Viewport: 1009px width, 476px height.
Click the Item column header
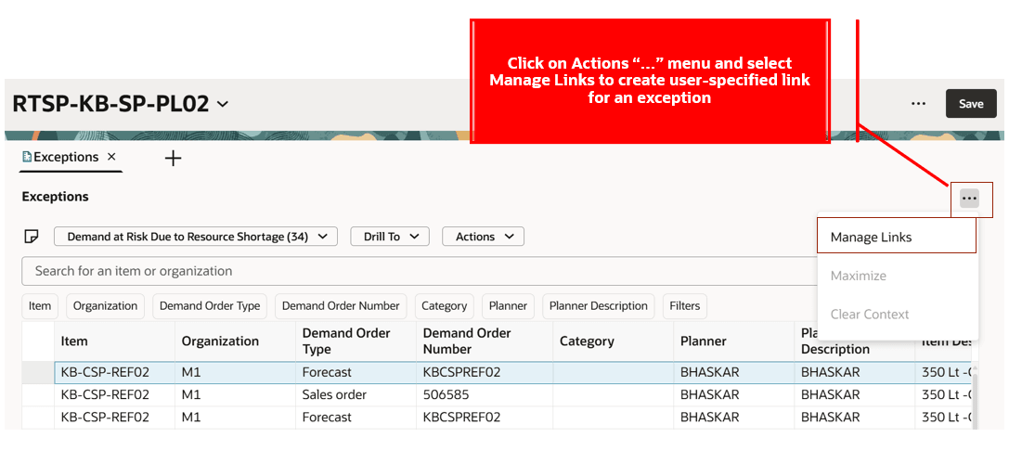(114, 341)
